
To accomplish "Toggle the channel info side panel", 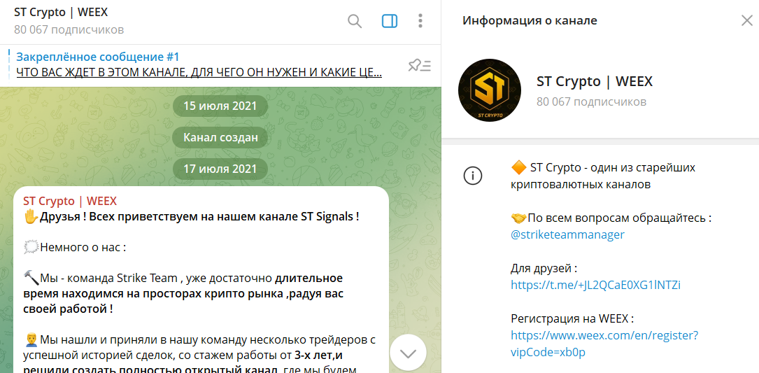I will click(390, 21).
